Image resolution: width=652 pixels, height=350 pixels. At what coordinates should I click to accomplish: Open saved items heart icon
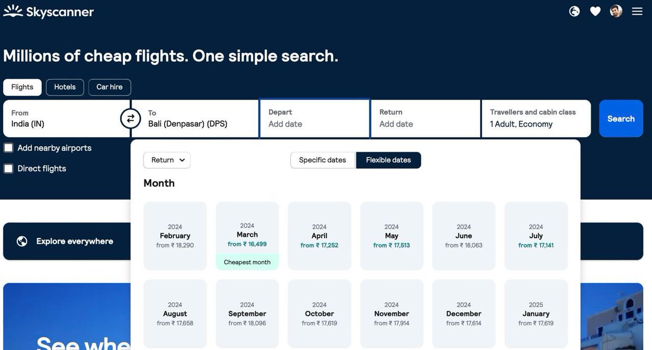tap(595, 11)
